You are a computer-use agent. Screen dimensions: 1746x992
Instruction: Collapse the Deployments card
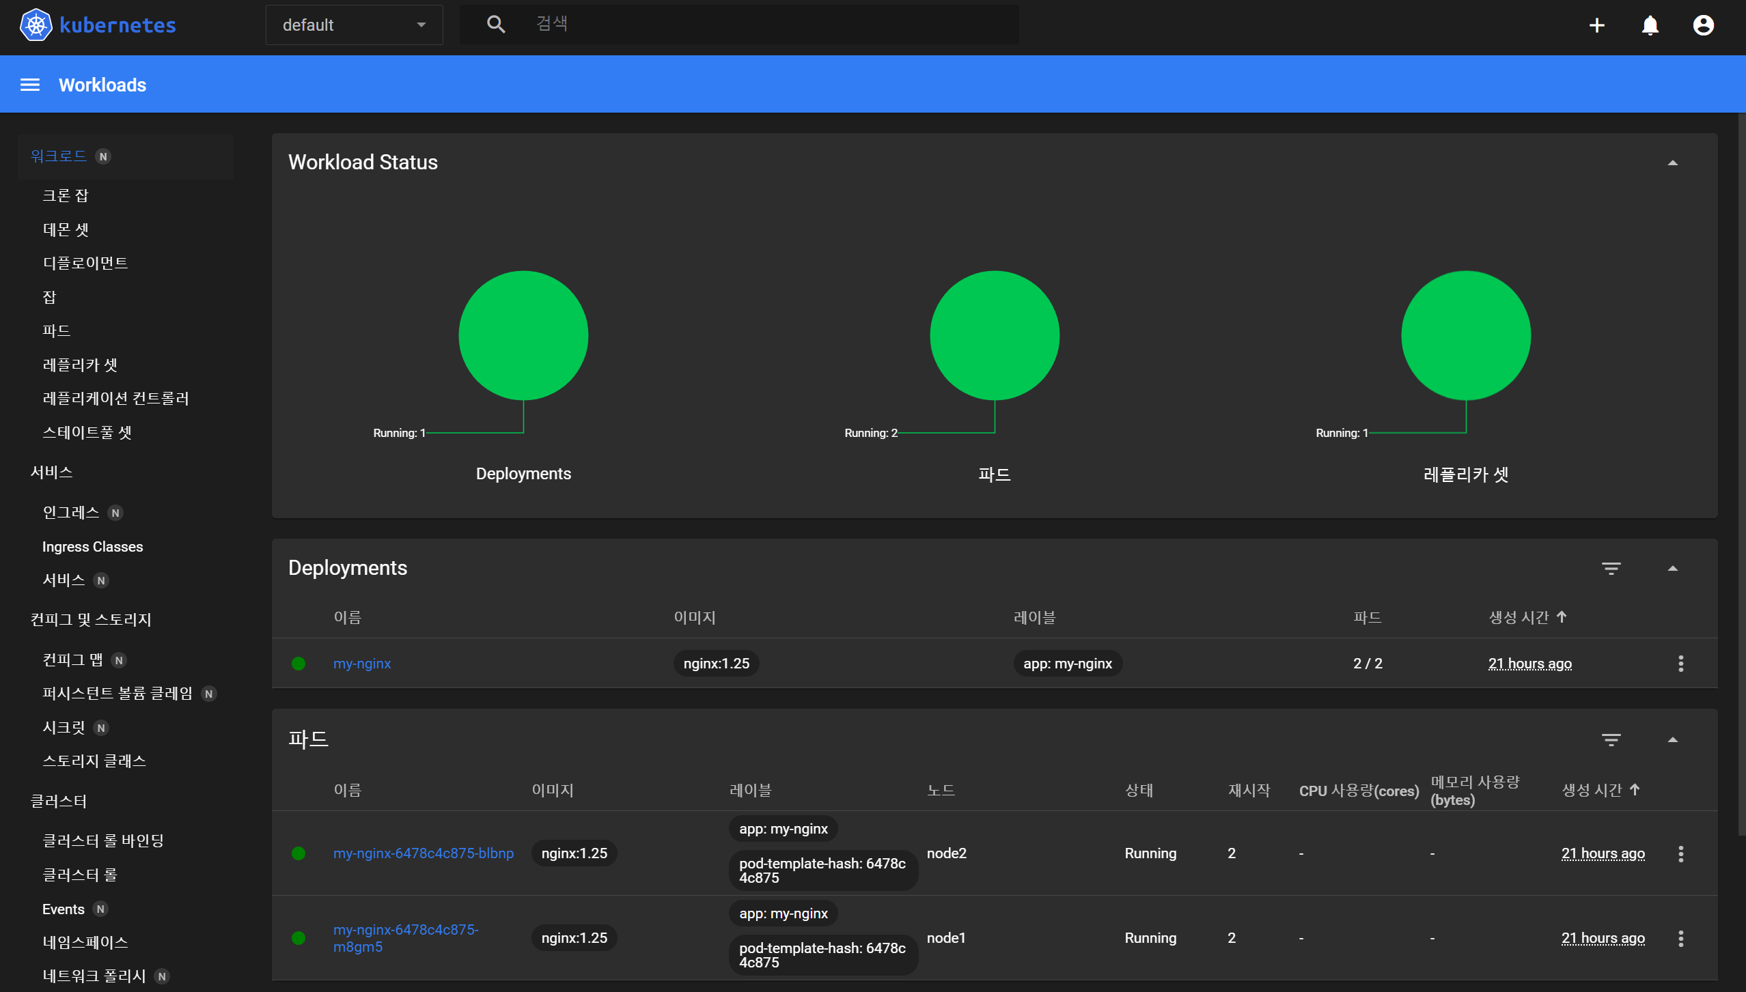pos(1672,568)
